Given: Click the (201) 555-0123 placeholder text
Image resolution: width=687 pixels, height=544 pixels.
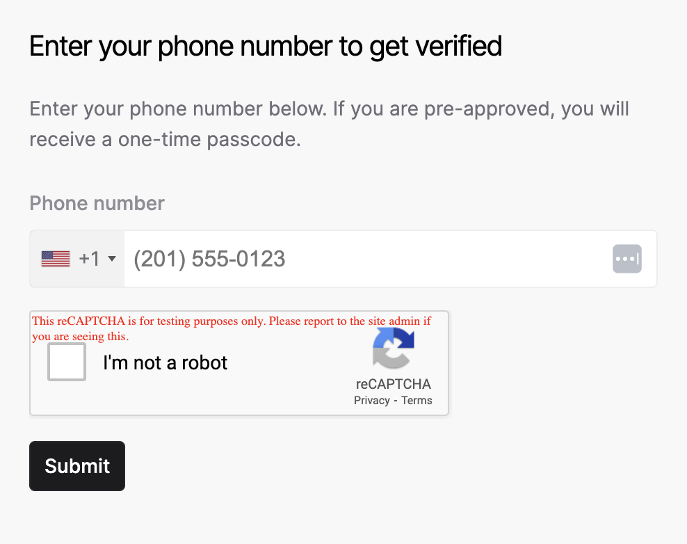Looking at the screenshot, I should click(x=209, y=259).
